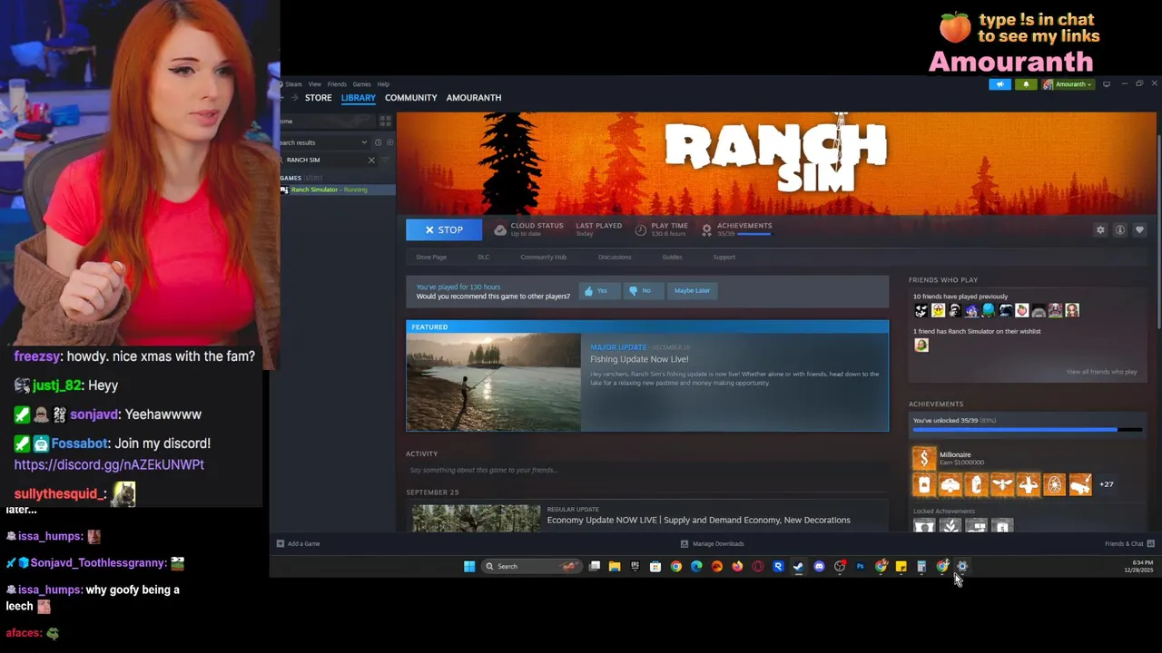Click the Windows taskbar Search box
1162x653 pixels.
(x=532, y=567)
